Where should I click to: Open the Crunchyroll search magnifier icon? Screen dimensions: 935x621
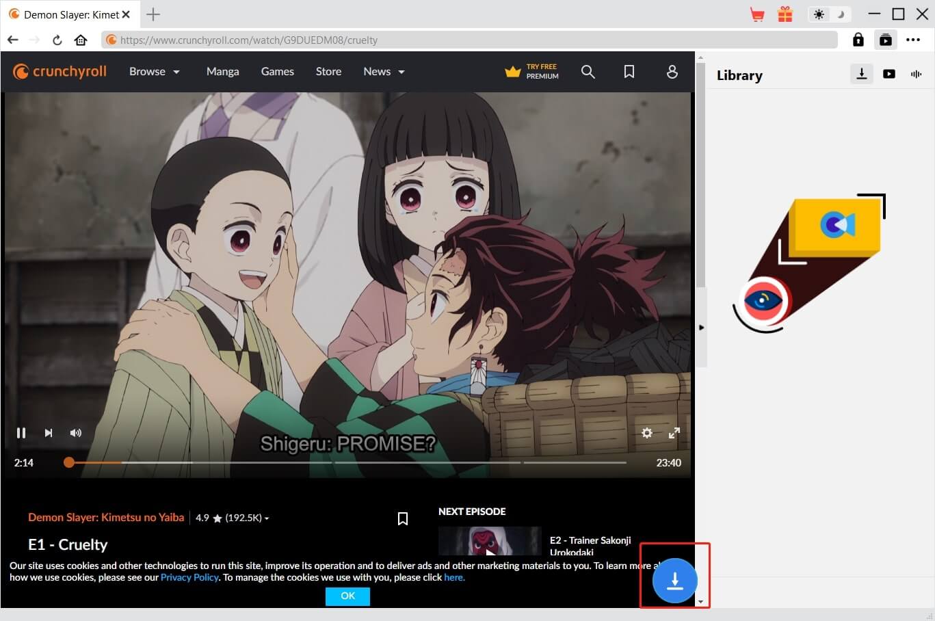(588, 71)
